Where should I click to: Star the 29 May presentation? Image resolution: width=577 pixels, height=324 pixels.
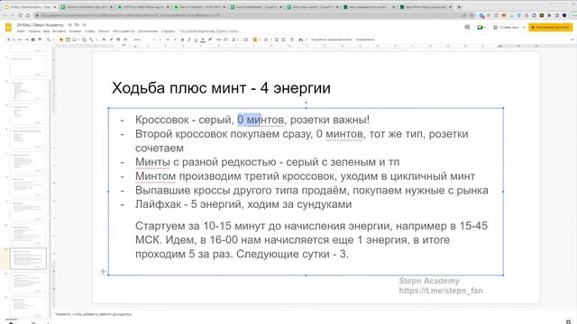pyautogui.click(x=70, y=25)
